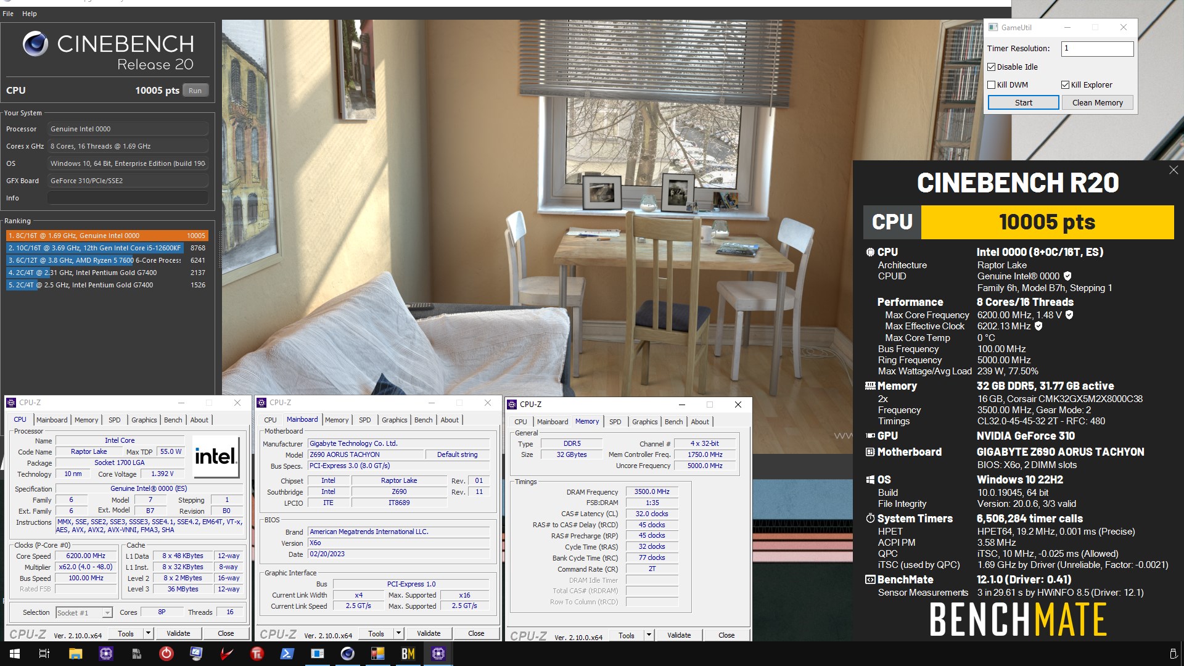Focus the Timer Resolution input field
The image size is (1184, 666).
pyautogui.click(x=1097, y=49)
